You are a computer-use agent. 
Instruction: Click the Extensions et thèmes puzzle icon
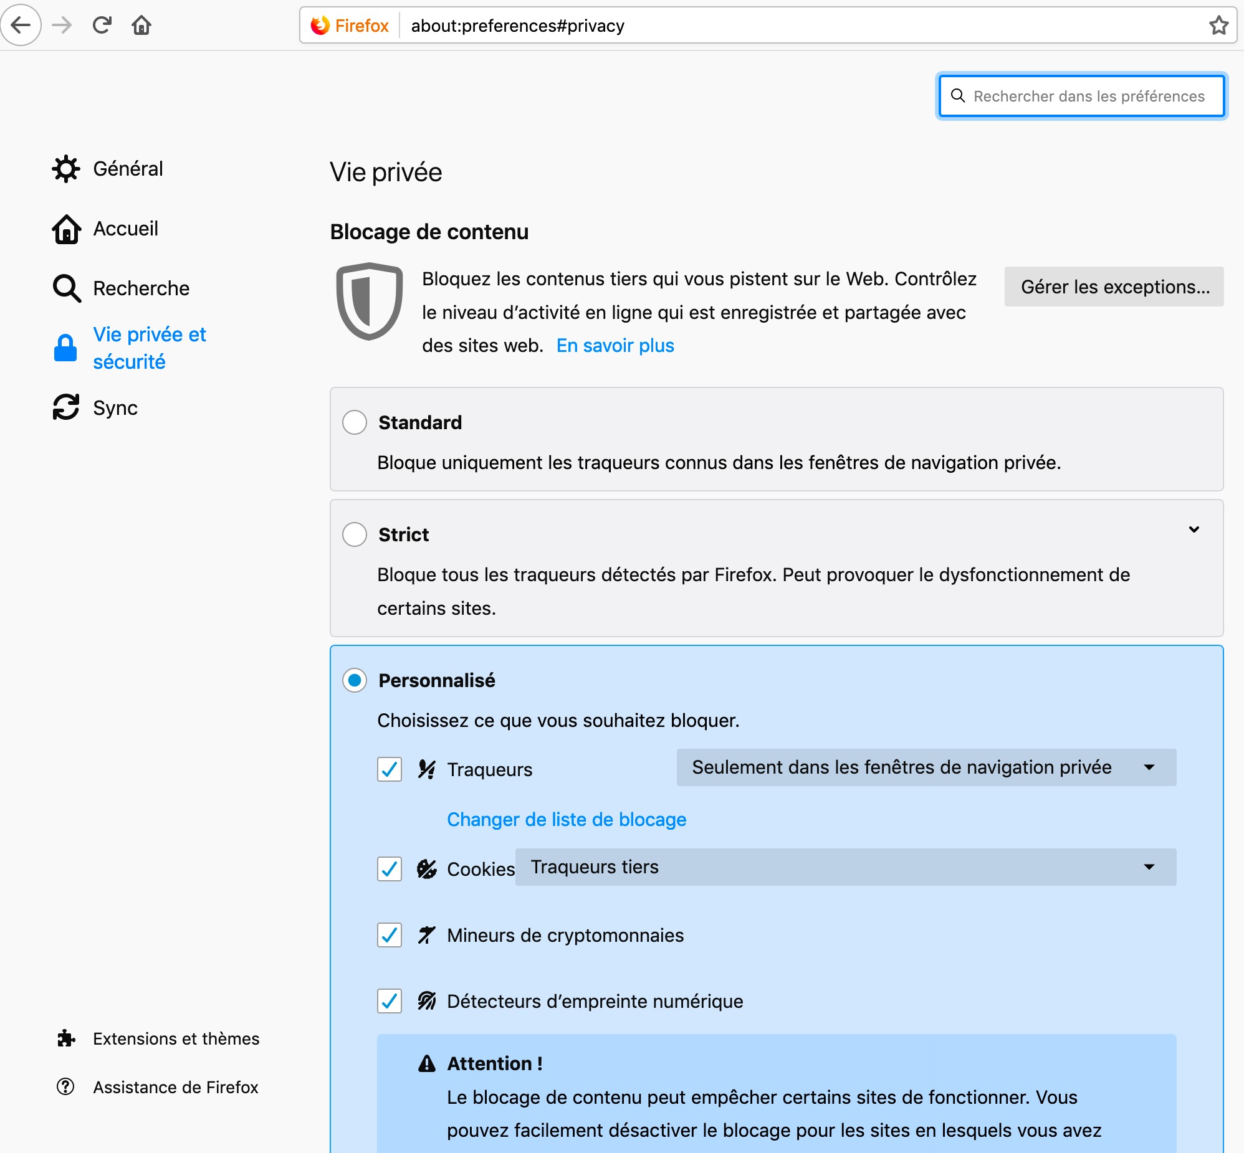66,1038
